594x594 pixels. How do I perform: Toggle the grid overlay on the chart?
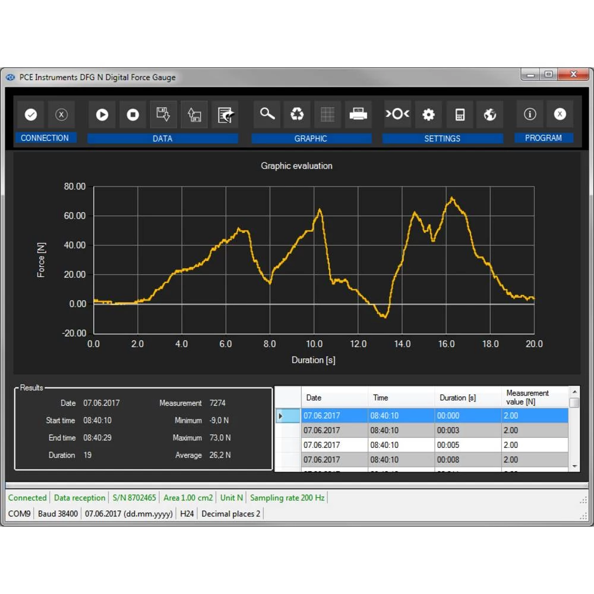pos(327,114)
